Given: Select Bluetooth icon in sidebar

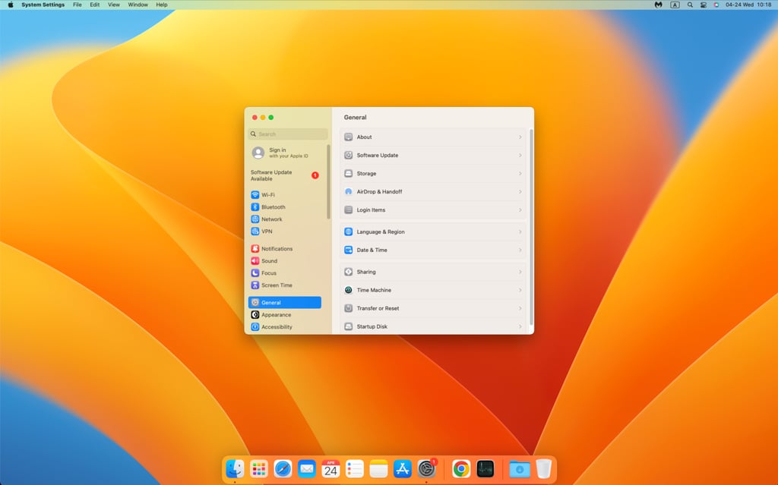Looking at the screenshot, I should (x=255, y=206).
